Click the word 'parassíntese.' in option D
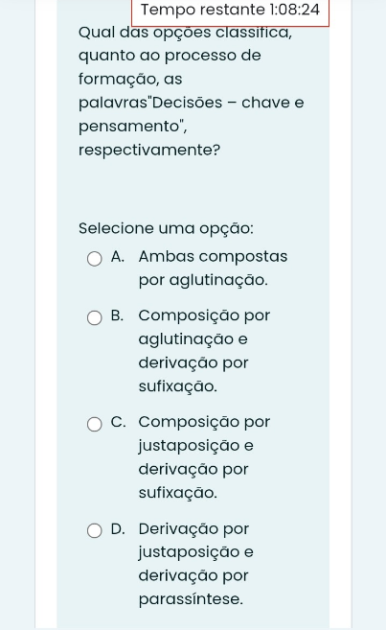Image resolution: width=386 pixels, height=630 pixels. pyautogui.click(x=191, y=599)
